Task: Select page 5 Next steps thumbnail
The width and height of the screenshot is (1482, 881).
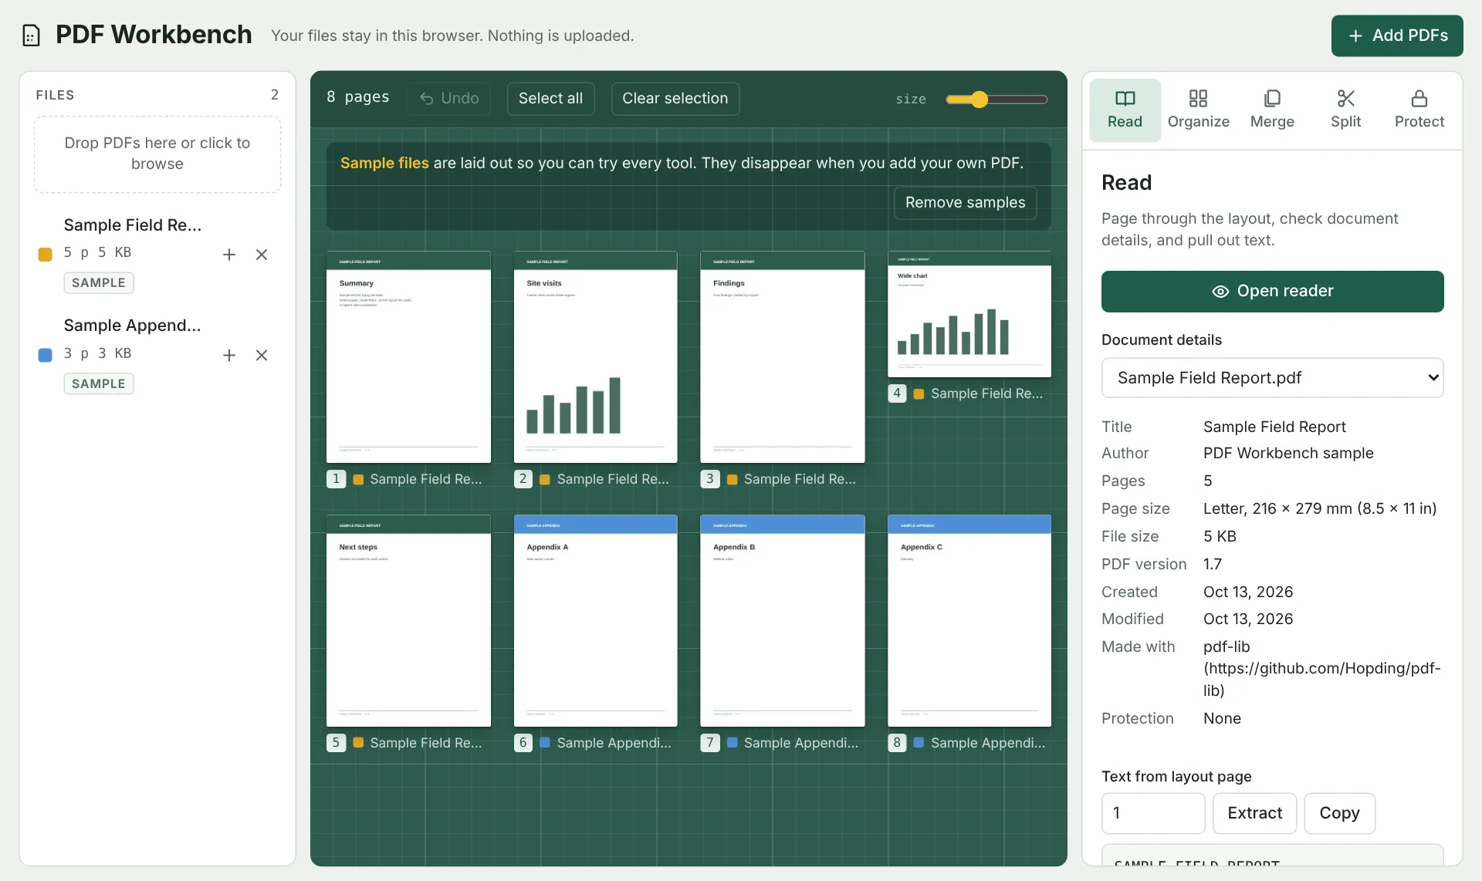Action: 408,621
